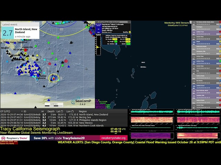Toggle Old Earthquakes (E) shown status
The height and width of the screenshot is (165, 221).
tap(103, 108)
